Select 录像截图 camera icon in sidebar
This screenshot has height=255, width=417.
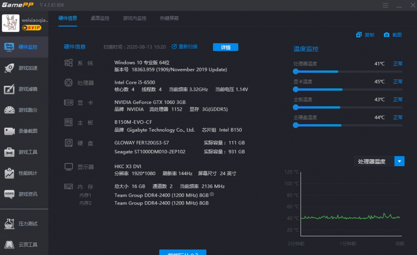coord(9,131)
